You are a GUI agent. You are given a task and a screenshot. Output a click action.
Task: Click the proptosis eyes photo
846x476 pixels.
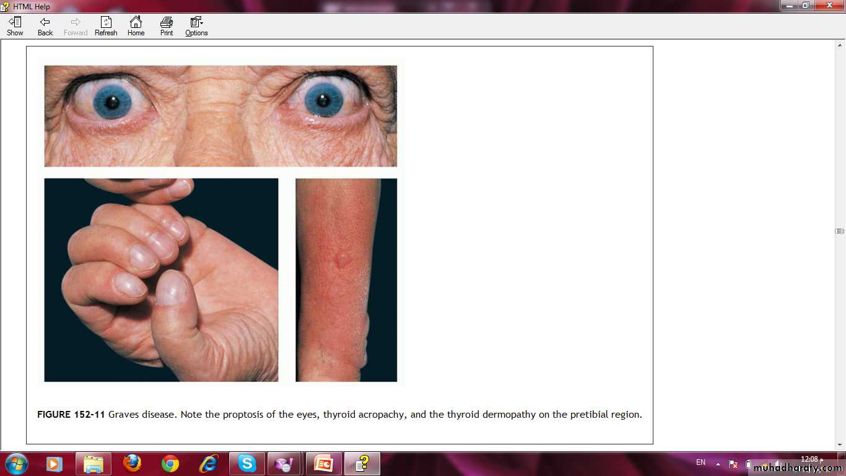click(x=220, y=116)
